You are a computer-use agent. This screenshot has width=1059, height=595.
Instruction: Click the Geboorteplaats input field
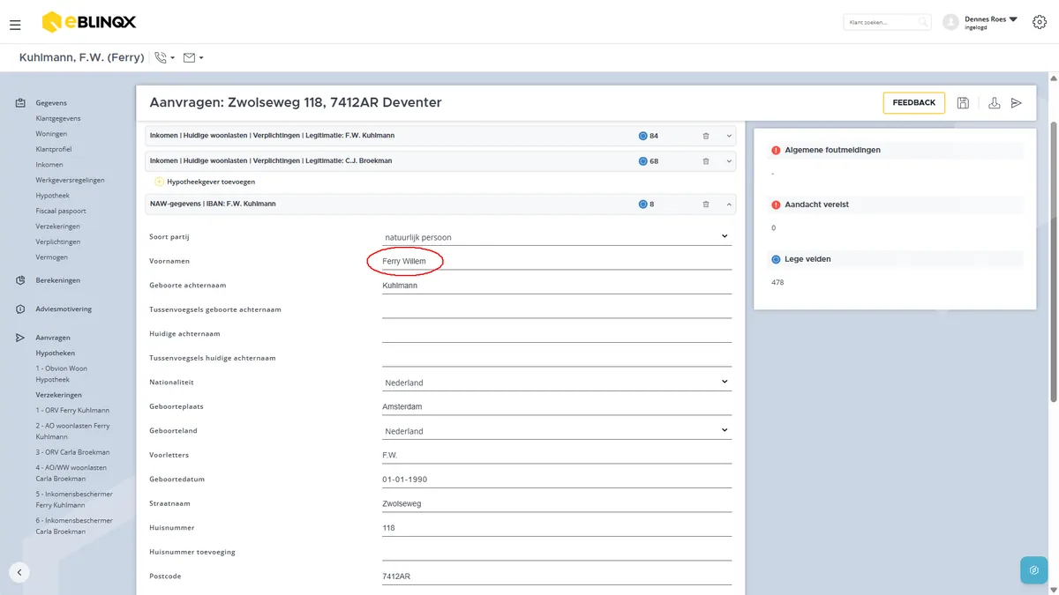click(557, 406)
